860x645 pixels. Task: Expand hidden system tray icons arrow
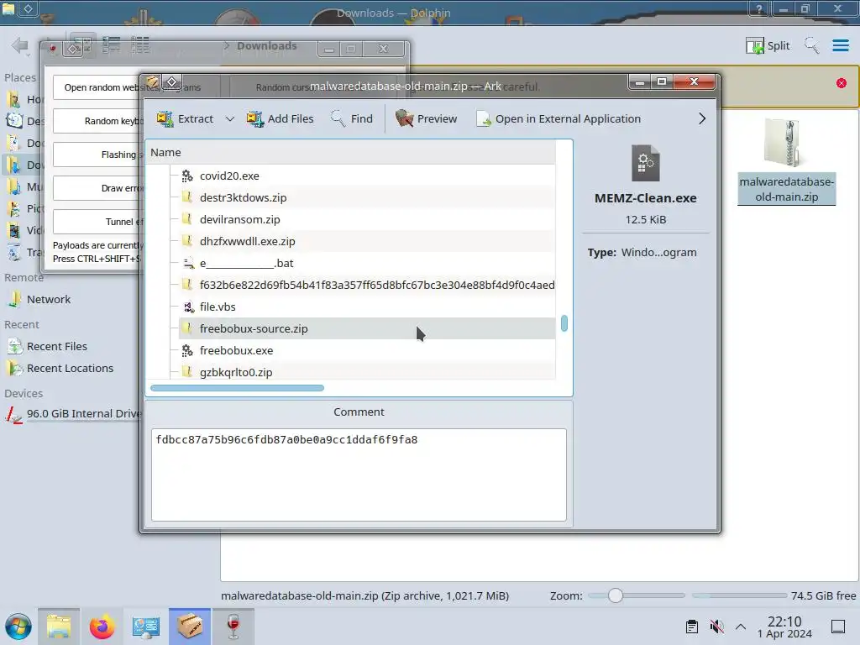(x=741, y=627)
